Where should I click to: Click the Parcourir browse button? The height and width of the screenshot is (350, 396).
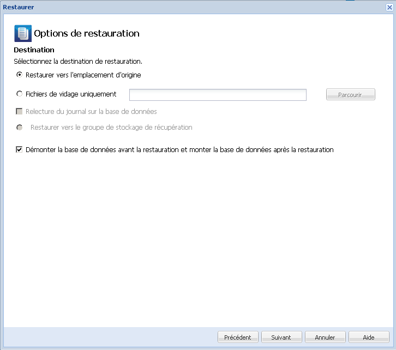tap(351, 95)
